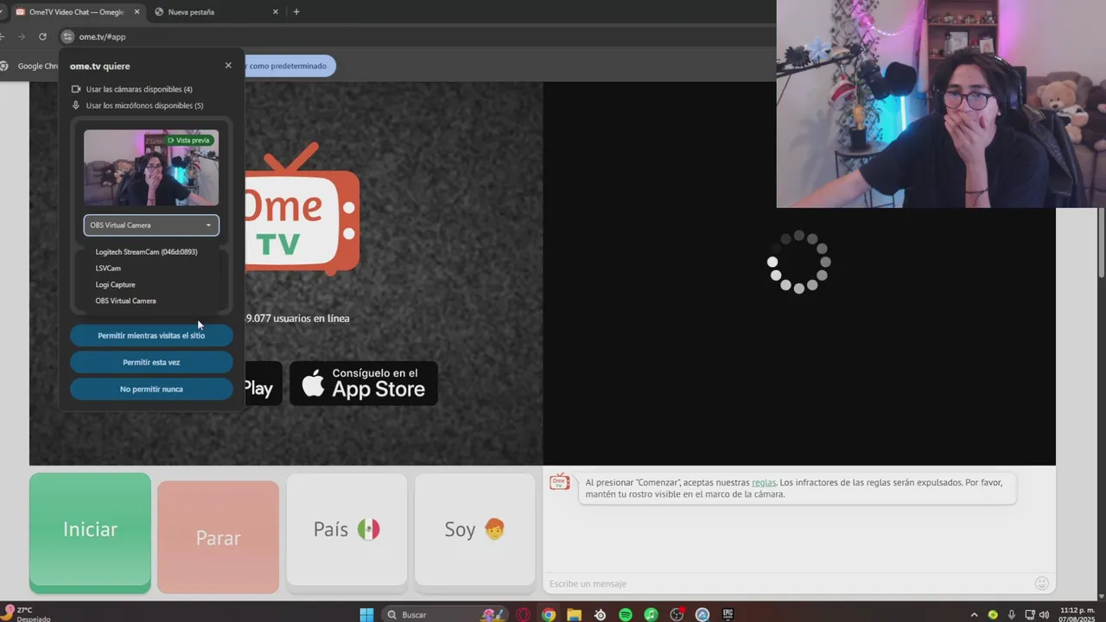This screenshot has width=1106, height=622.
Task: Click the Mexico flag icon on País button
Action: [x=369, y=530]
